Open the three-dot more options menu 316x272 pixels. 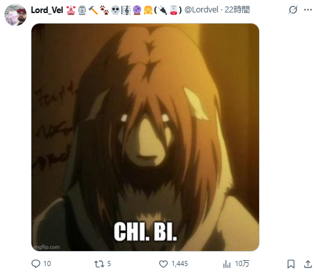tap(308, 10)
